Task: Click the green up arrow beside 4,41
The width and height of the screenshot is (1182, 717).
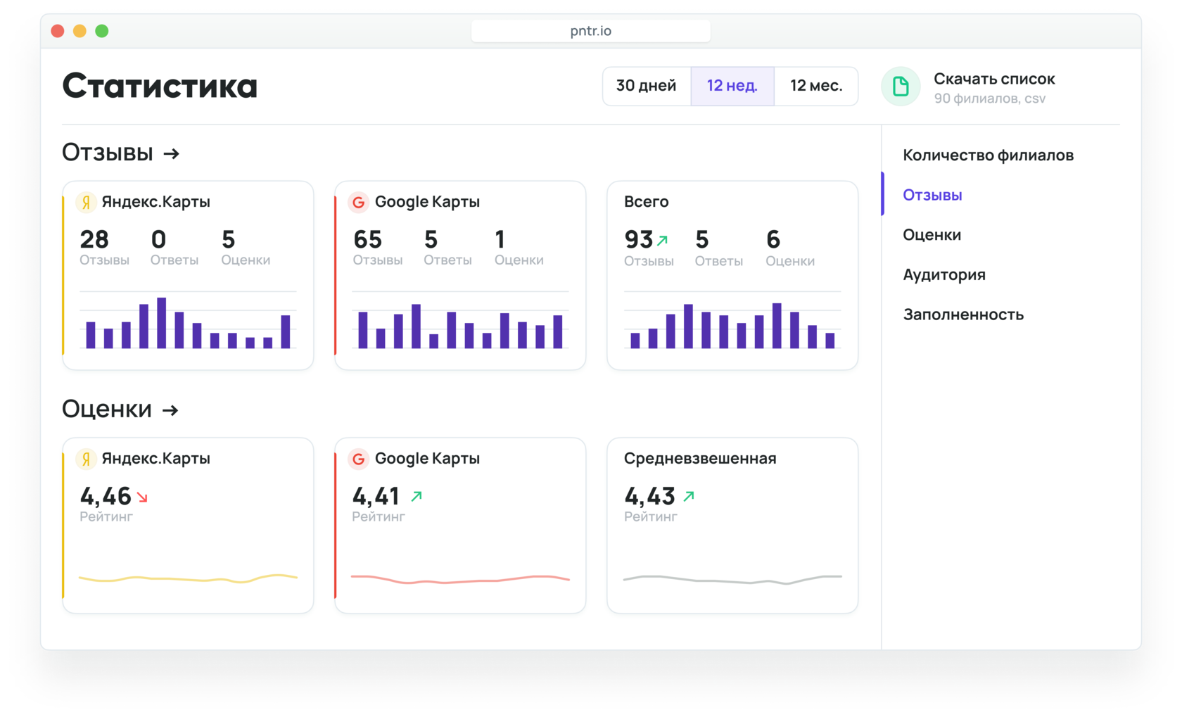Action: point(417,496)
